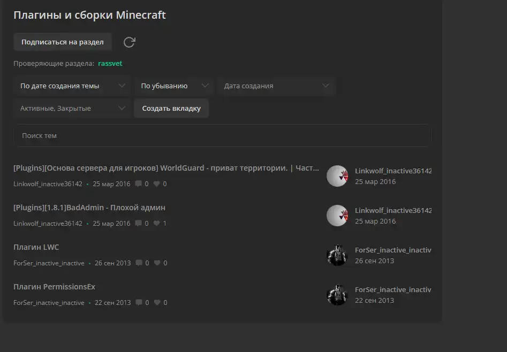Focus the 'Поиск тем' search field
Image resolution: width=507 pixels, height=352 pixels.
223,136
